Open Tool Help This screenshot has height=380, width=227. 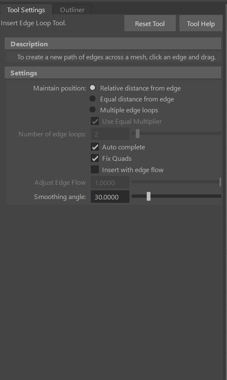click(x=201, y=24)
